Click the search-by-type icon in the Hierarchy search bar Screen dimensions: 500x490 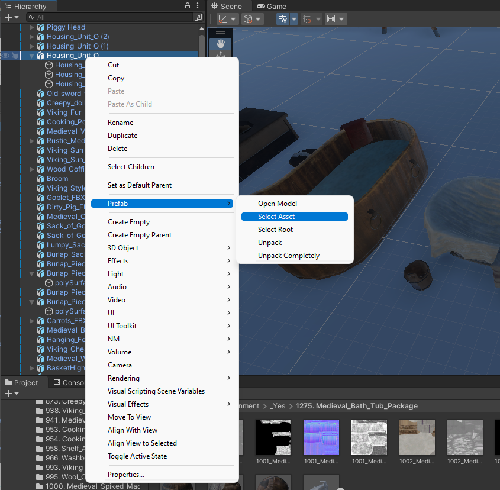(x=198, y=17)
